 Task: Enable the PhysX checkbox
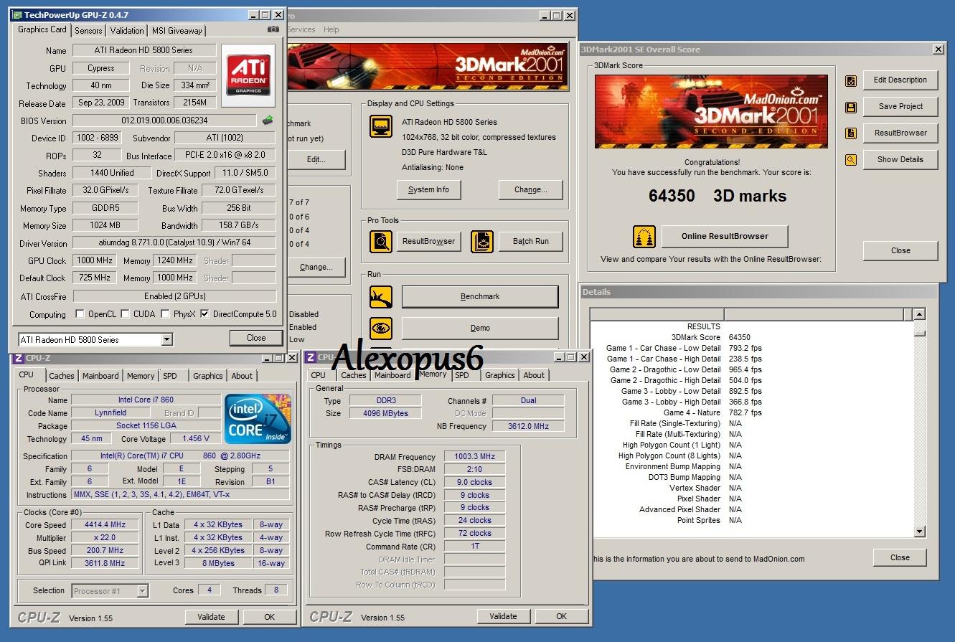point(166,314)
